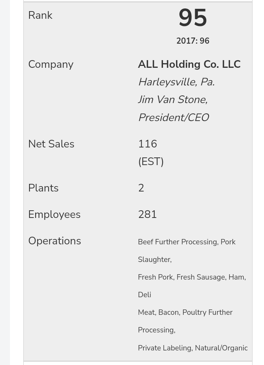Click the net sales value 116
The height and width of the screenshot is (365, 264).
coord(147,144)
